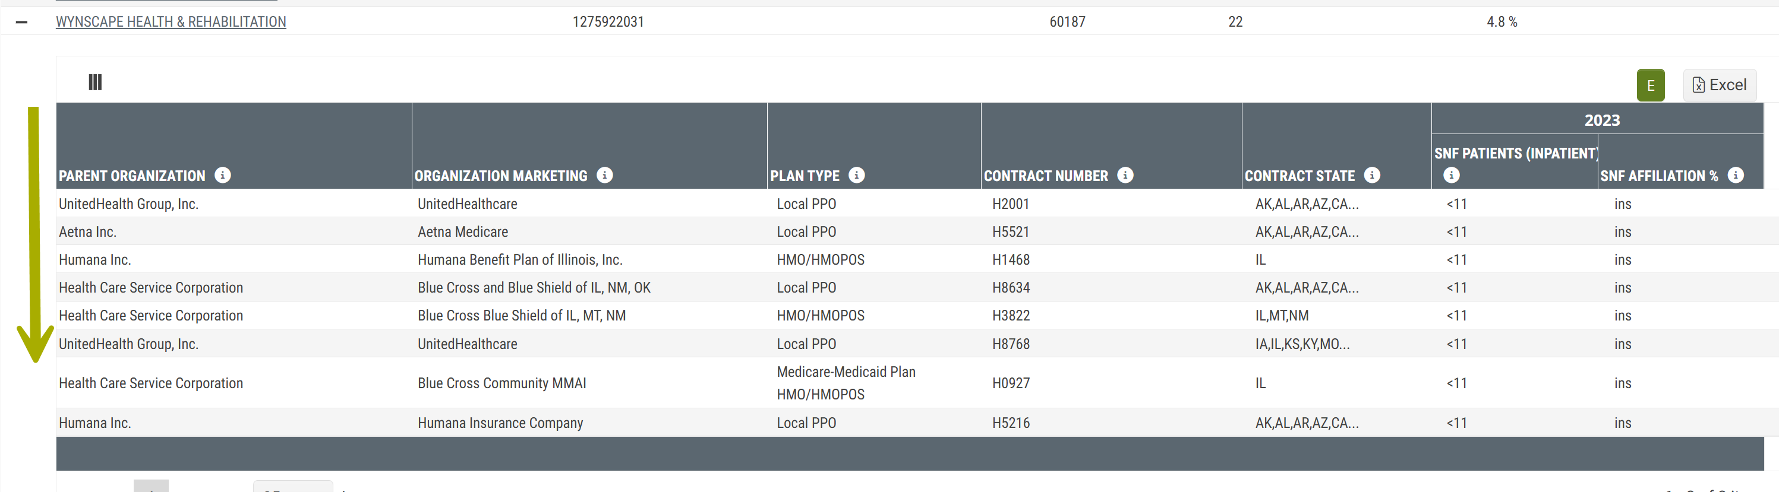Show info for Organization Marketing column
Image resolution: width=1779 pixels, height=492 pixels.
(x=604, y=175)
